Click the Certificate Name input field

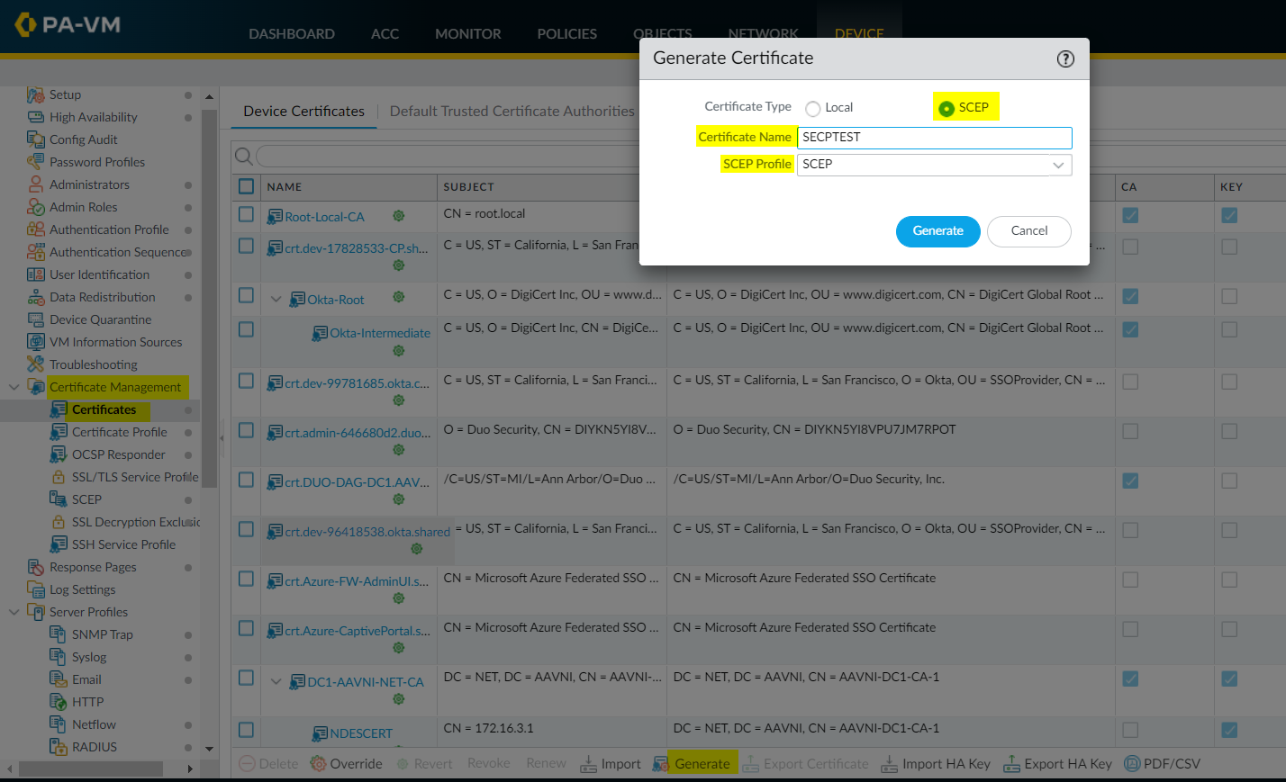point(934,138)
